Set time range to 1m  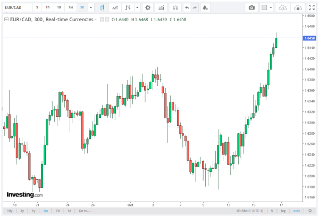(45, 211)
